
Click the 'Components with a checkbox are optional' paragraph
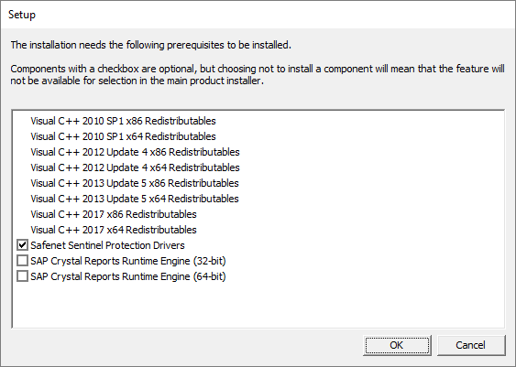point(258,74)
